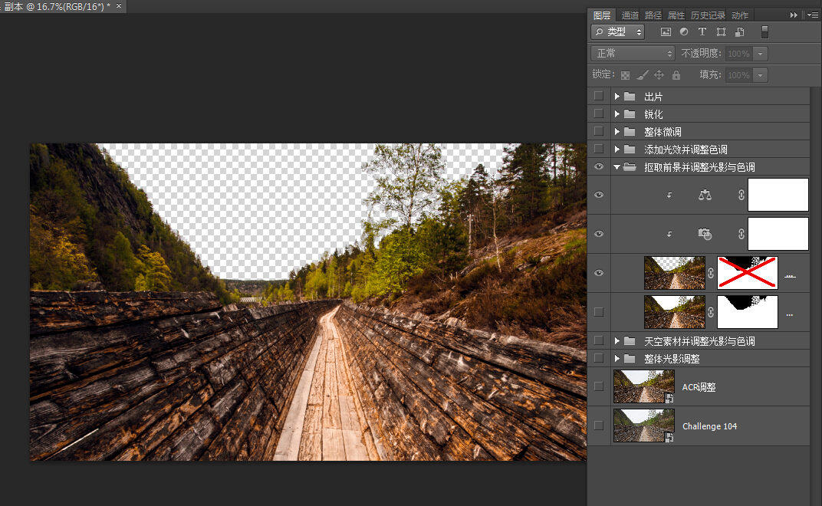Show the 添加光效并调整色调 group

pos(599,149)
